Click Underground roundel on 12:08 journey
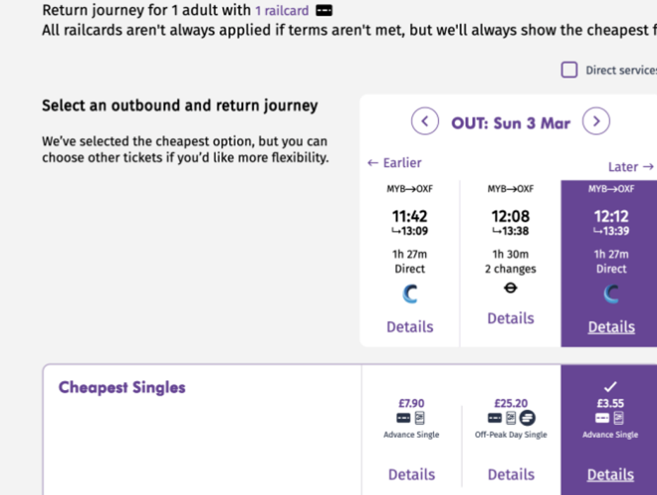657x495 pixels. (x=511, y=288)
